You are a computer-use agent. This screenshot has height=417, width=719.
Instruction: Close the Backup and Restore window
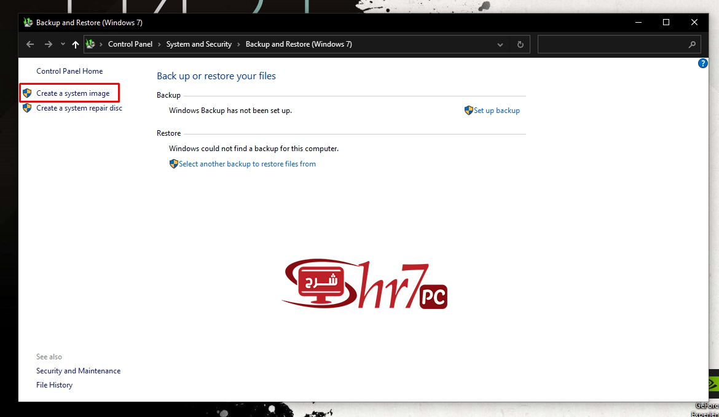pyautogui.click(x=694, y=23)
